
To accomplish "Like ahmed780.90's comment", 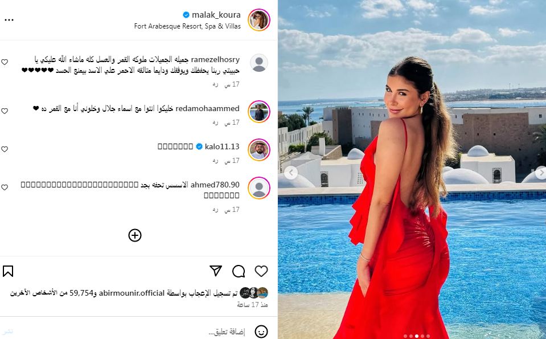I will (x=5, y=187).
